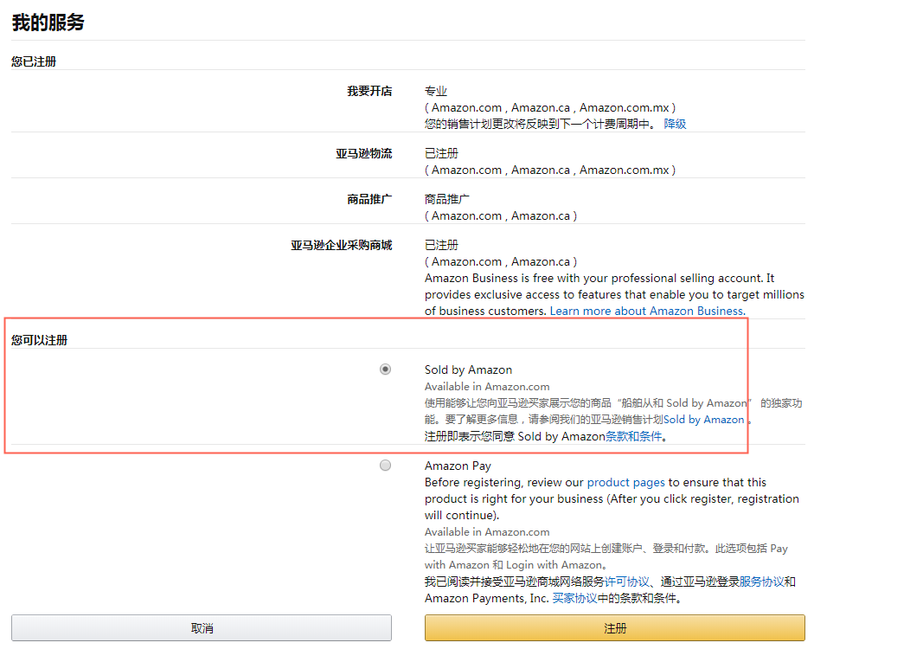
Task: Open Sold by Amazon 条款和条件 link
Action: [633, 436]
